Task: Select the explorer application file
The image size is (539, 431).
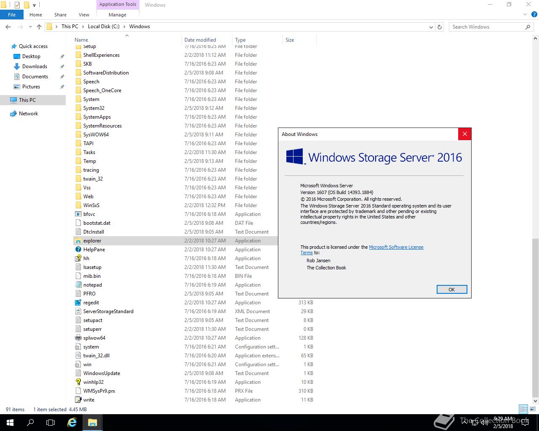Action: (x=92, y=241)
